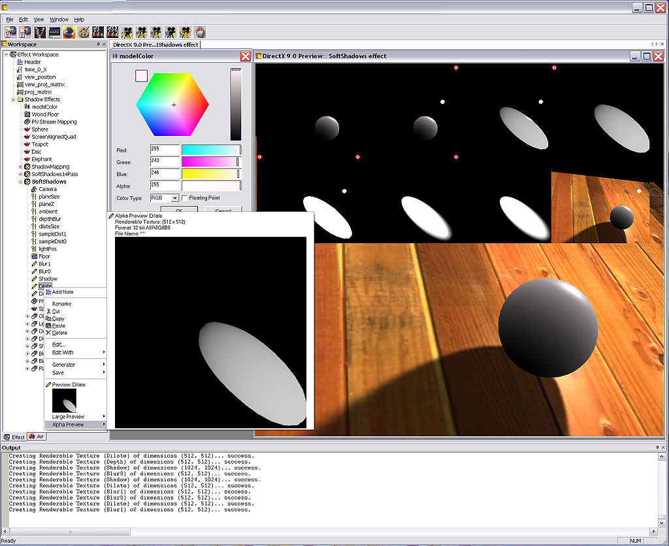Click the rightmost camera toolbar icon
The image size is (669, 546).
[x=185, y=31]
